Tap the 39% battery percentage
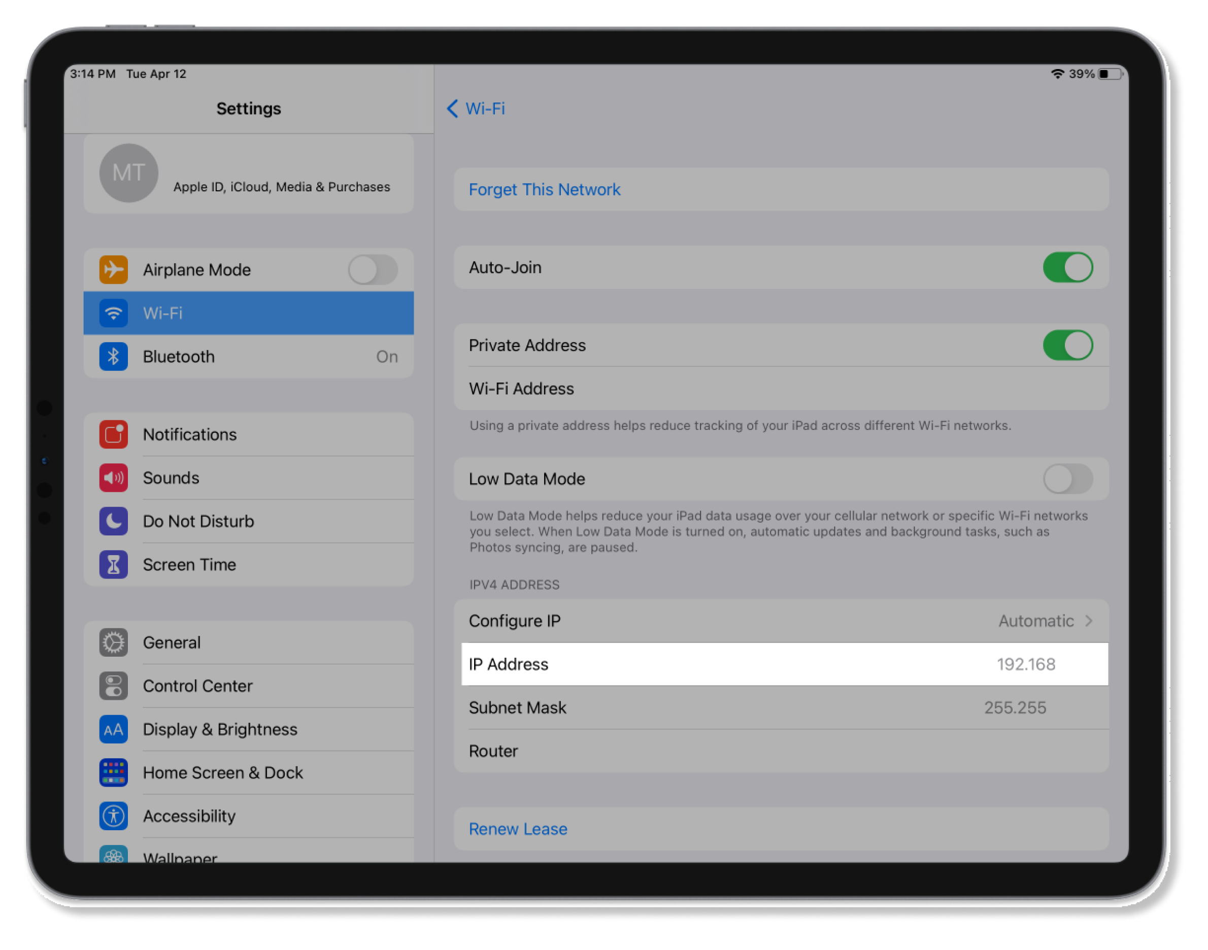This screenshot has height=950, width=1208. pos(1082,74)
